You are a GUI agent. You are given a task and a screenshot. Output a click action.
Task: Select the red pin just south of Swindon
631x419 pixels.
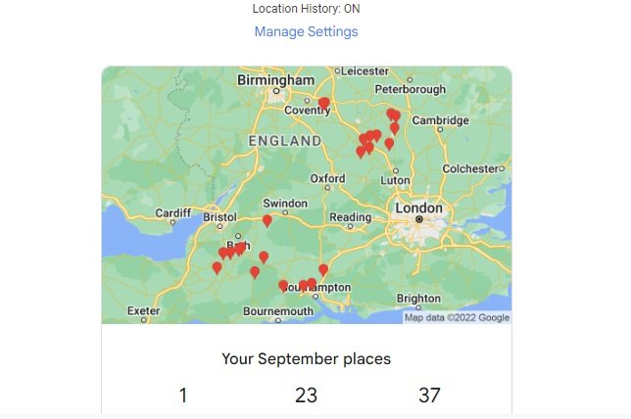(267, 221)
